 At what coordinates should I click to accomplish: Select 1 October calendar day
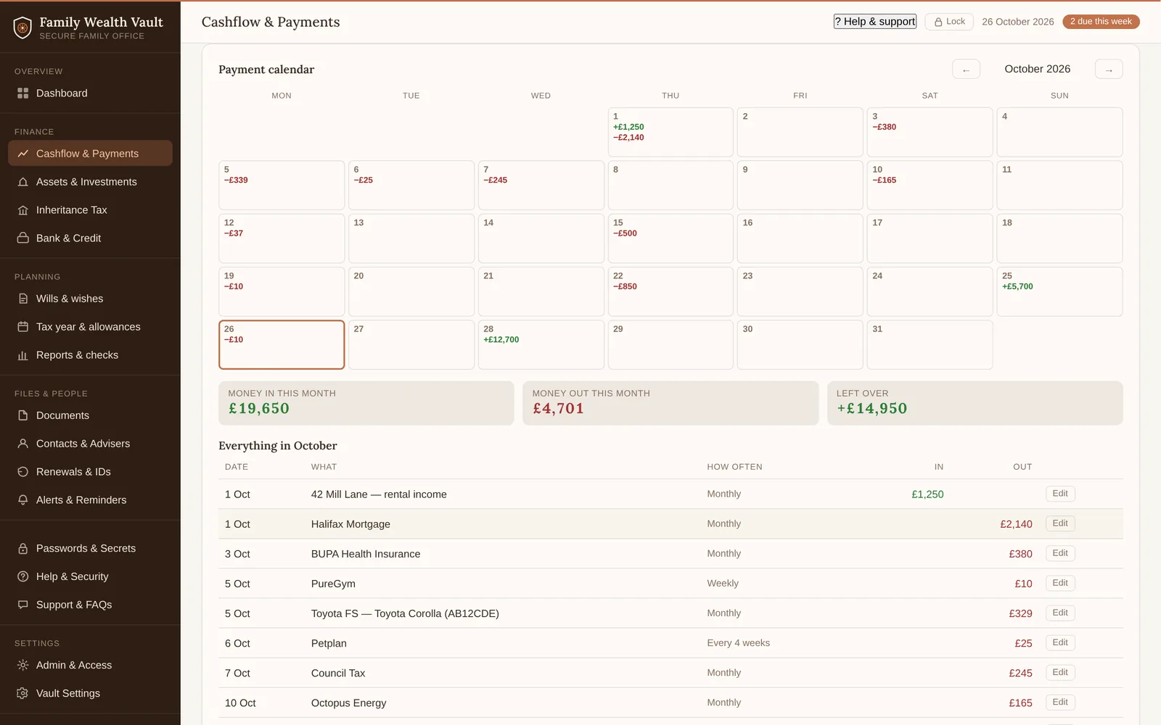click(x=670, y=132)
